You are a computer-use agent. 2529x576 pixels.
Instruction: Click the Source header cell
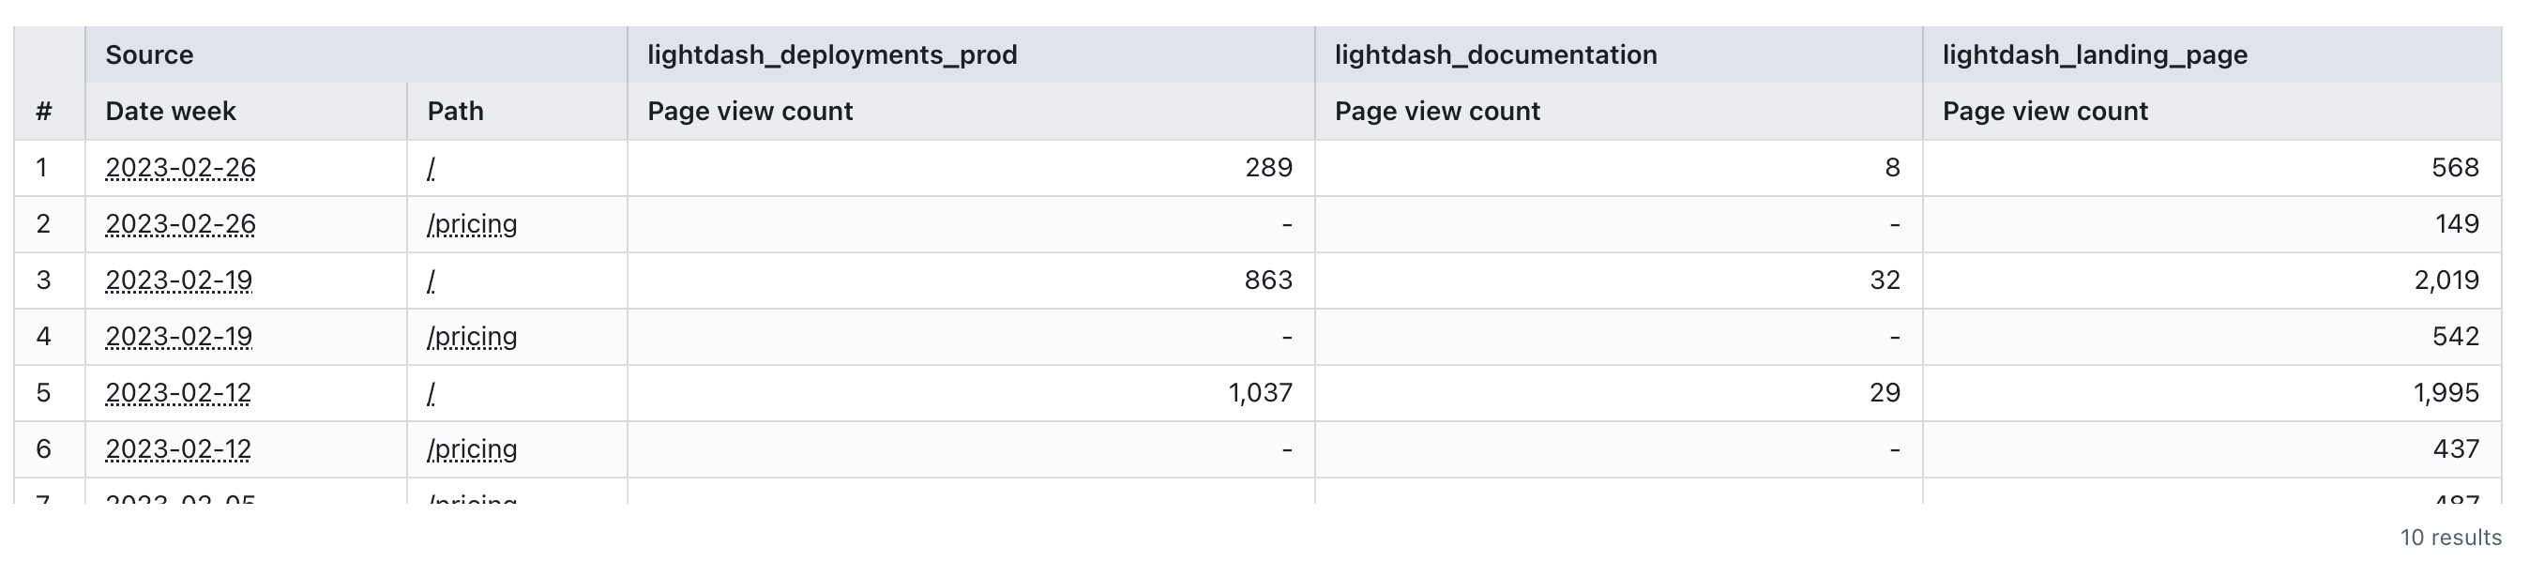tap(149, 54)
